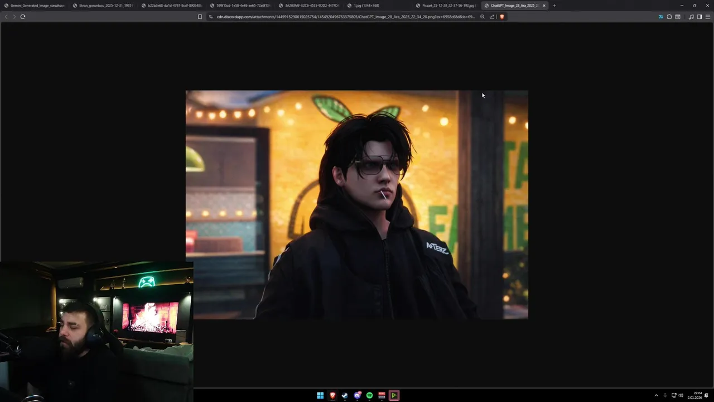Switch to b22b2e68 tab
Viewport: 714px width, 402px height.
172,6
